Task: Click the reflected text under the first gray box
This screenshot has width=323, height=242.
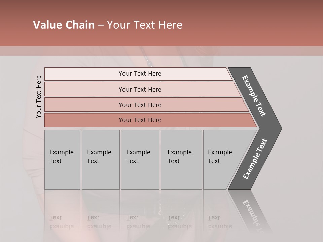Action: coord(62,222)
